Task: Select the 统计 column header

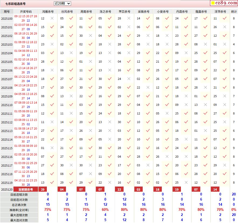Action: coord(234,12)
